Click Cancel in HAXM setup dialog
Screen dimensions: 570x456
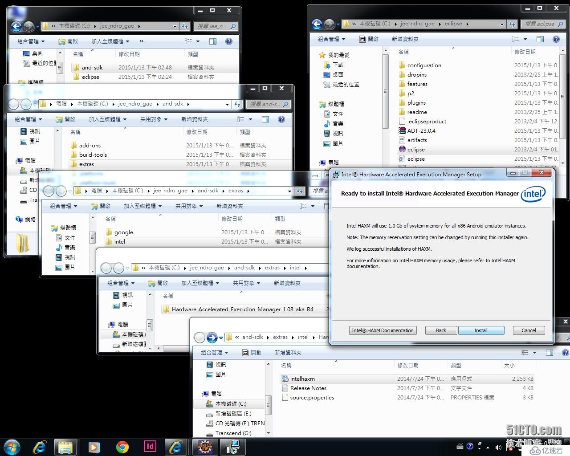tap(529, 330)
